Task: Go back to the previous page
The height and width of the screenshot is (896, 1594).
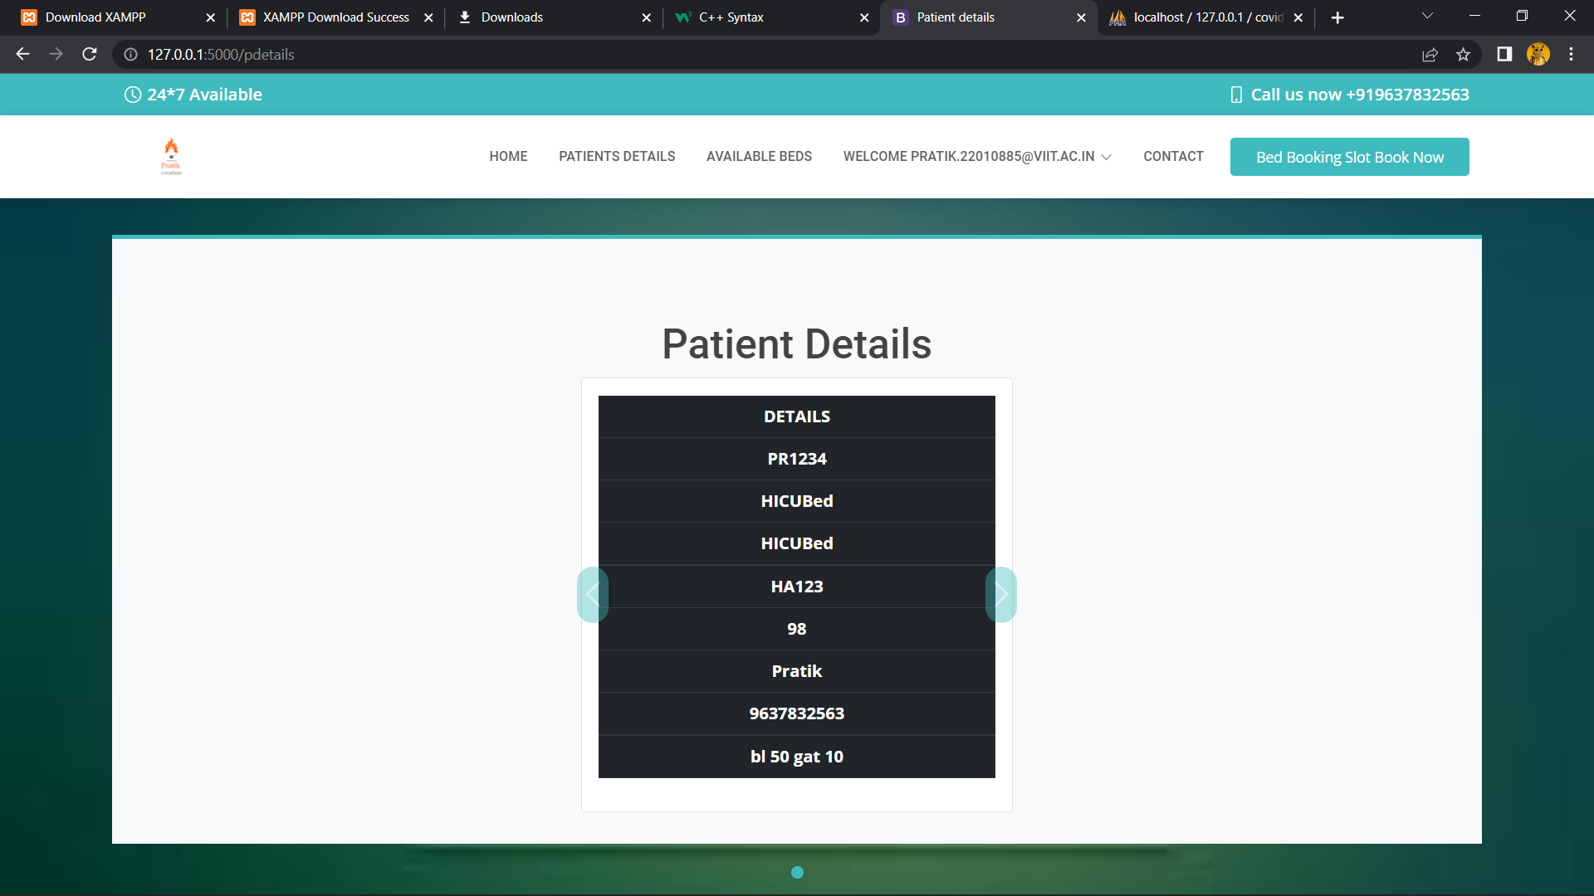Action: [x=22, y=54]
